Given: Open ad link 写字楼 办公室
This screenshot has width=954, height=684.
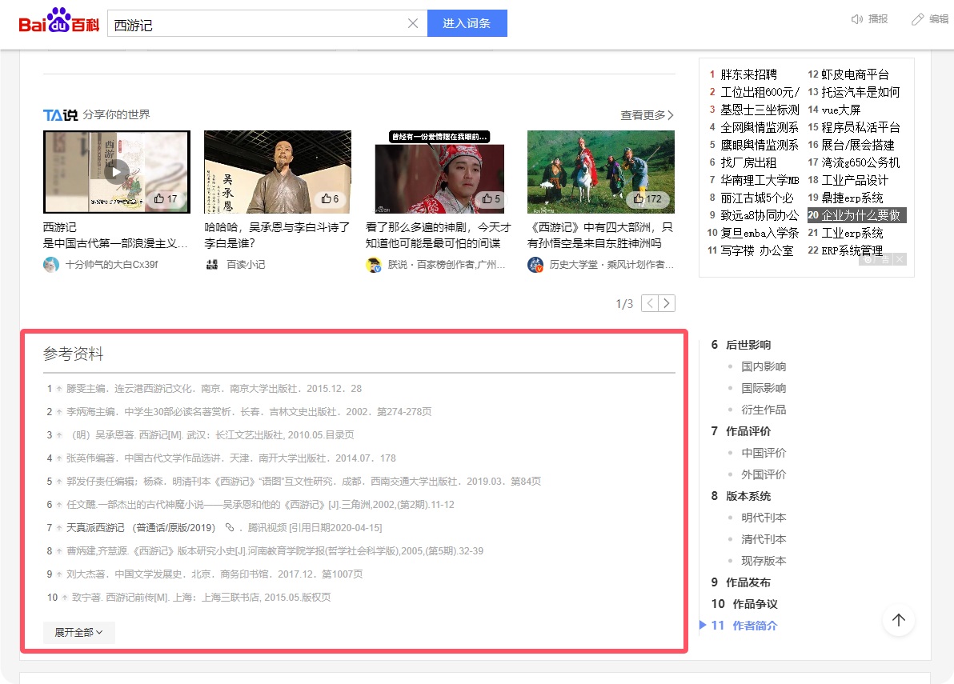Looking at the screenshot, I should tap(757, 250).
